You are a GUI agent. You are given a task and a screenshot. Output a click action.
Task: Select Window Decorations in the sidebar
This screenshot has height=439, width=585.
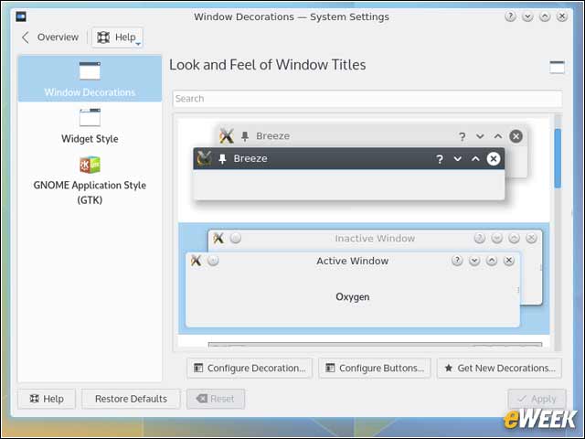click(90, 79)
